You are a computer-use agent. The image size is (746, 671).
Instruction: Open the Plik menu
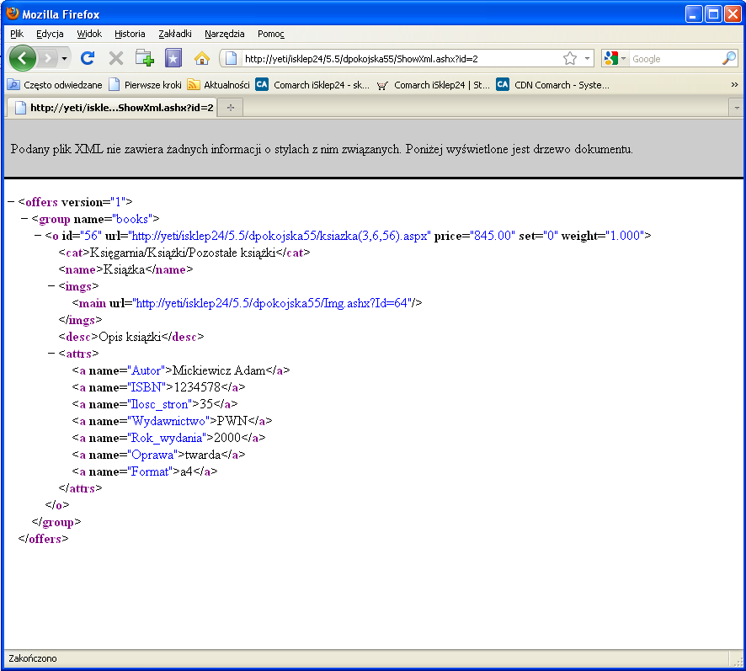tap(17, 34)
